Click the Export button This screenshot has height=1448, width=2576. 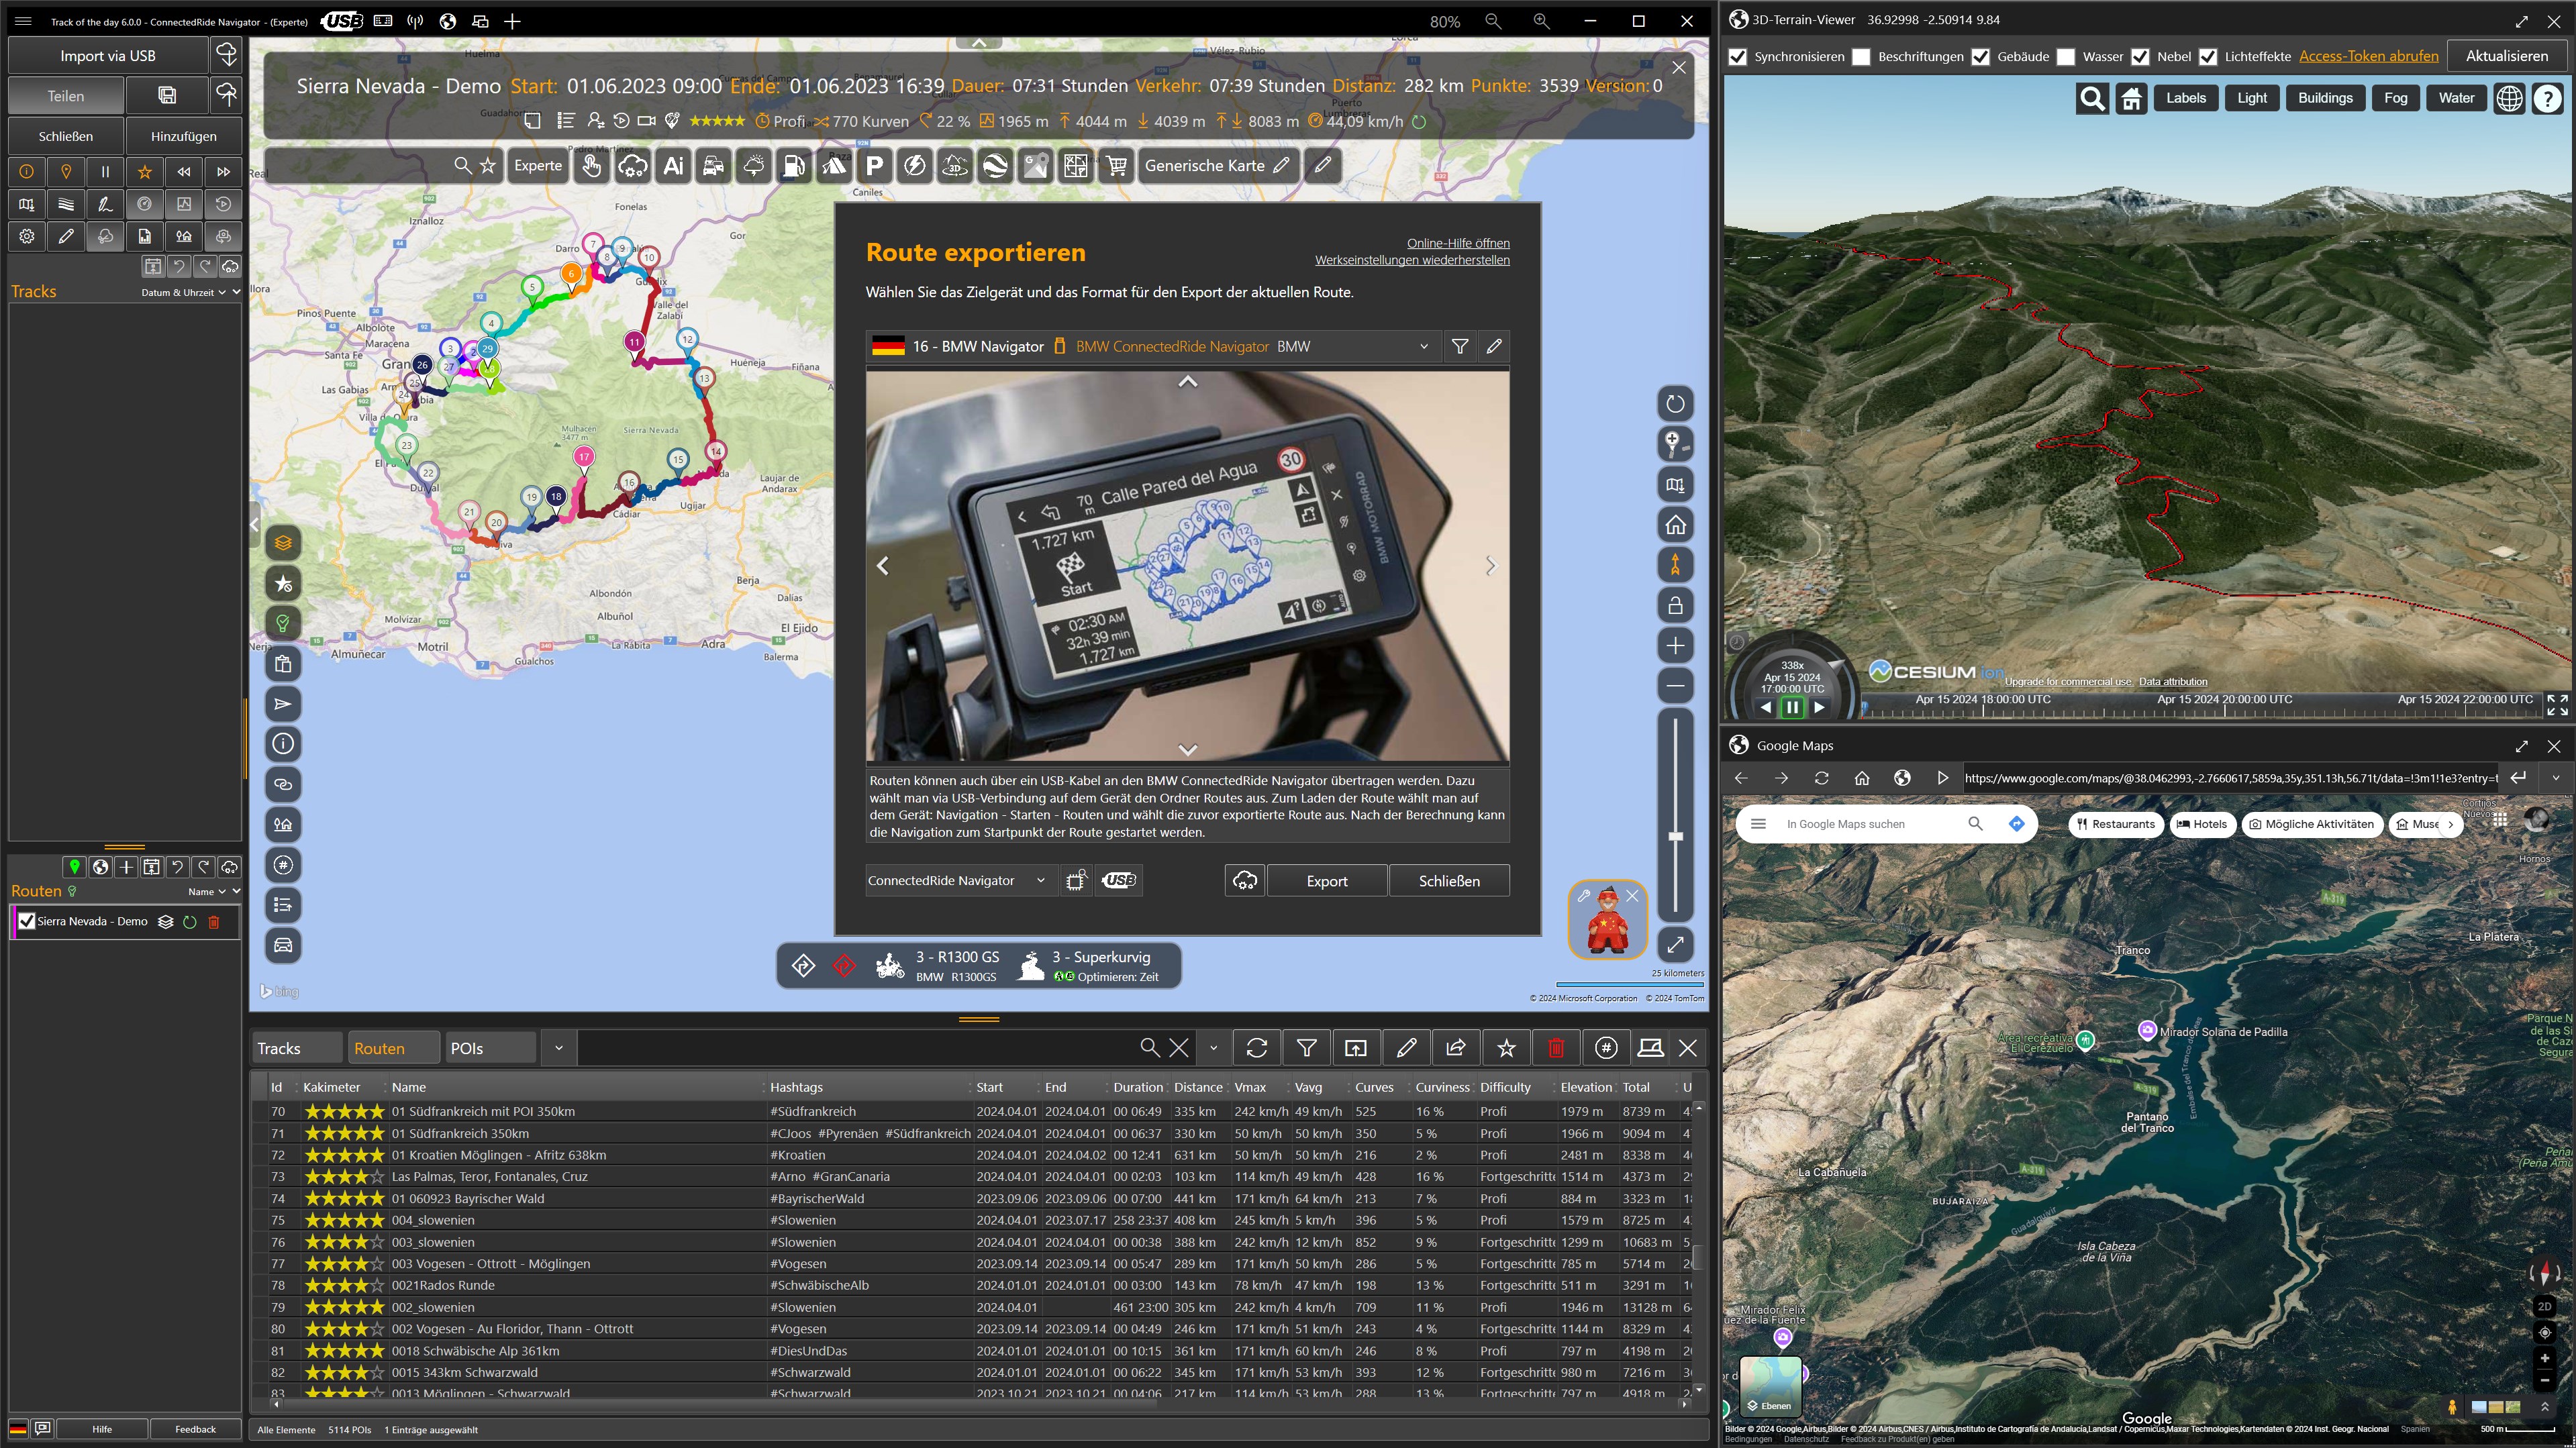pyautogui.click(x=1326, y=880)
